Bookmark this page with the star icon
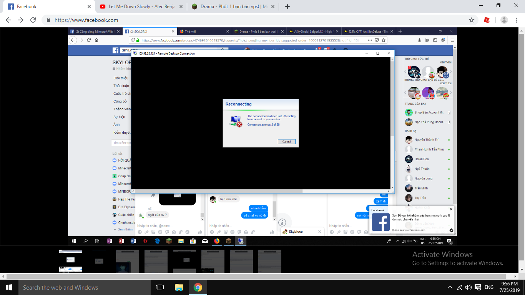 click(472, 20)
